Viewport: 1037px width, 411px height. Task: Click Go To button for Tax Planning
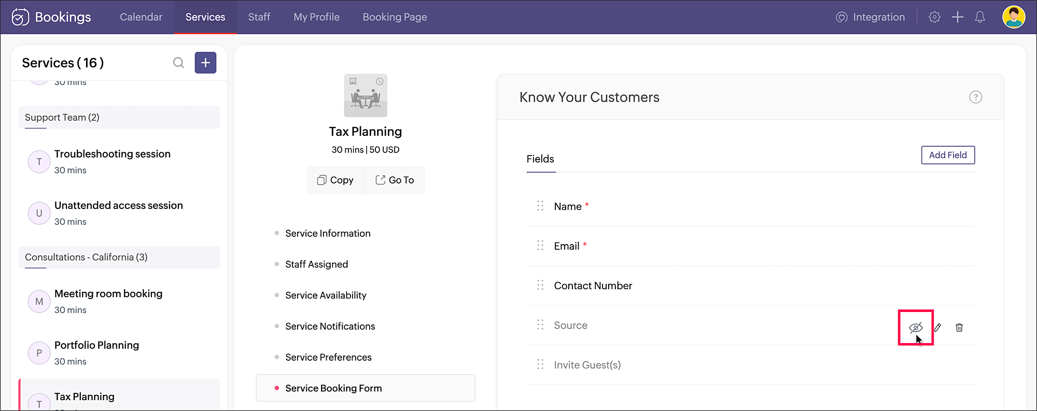tap(395, 180)
